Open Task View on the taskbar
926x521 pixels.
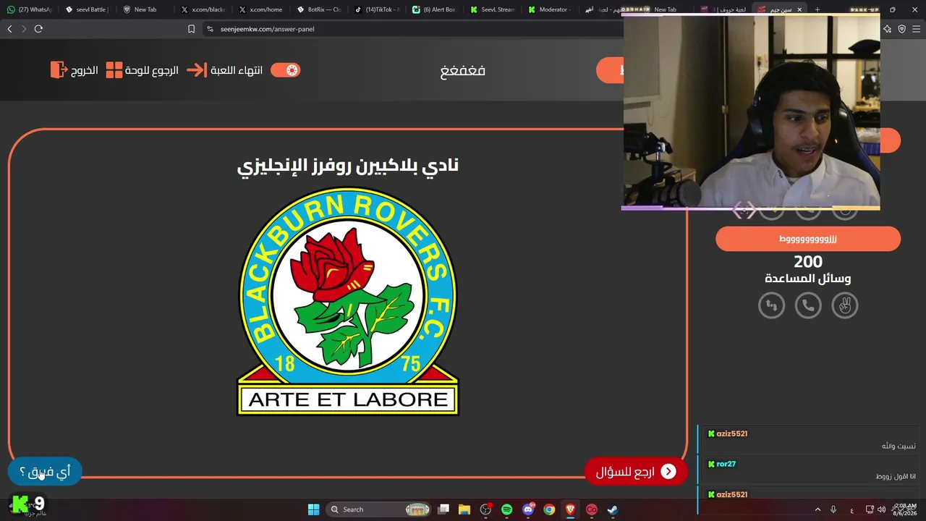coord(443,509)
